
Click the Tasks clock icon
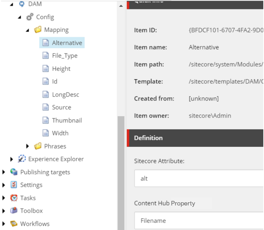[14, 198]
